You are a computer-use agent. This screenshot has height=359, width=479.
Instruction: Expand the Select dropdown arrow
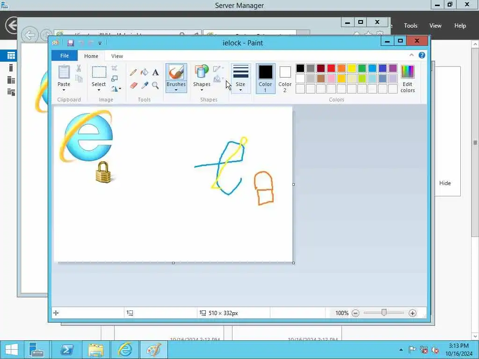click(x=99, y=90)
